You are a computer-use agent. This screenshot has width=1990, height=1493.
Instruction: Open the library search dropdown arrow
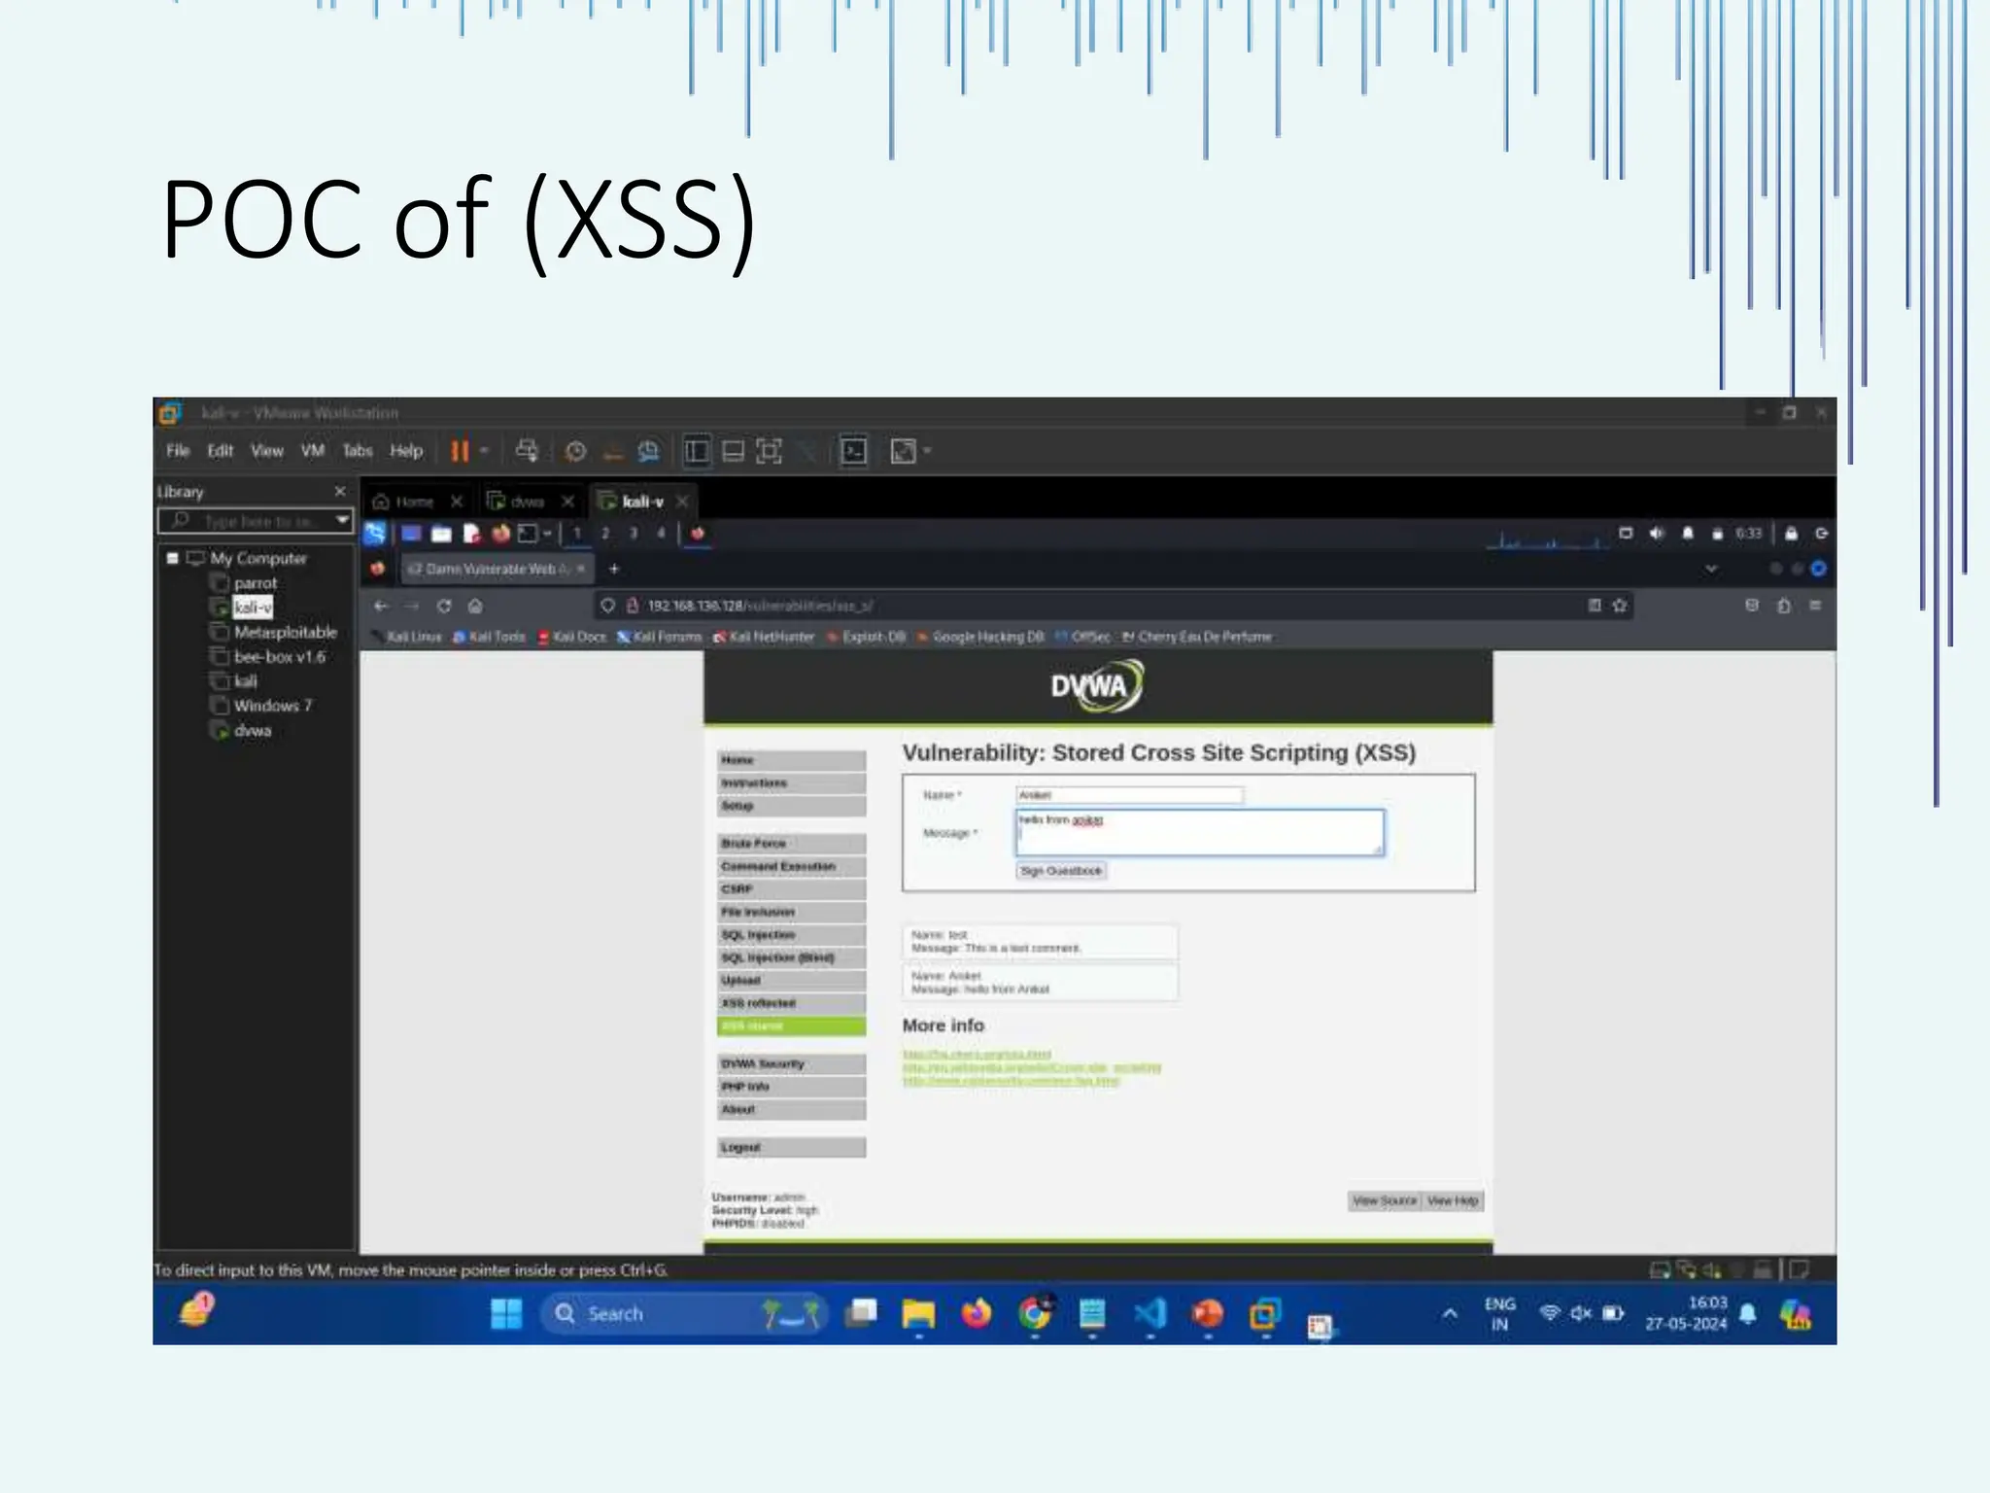pos(342,521)
